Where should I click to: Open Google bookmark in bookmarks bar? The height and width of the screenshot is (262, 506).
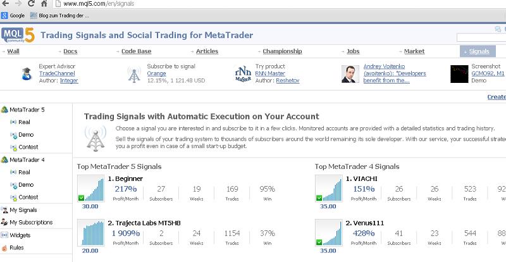[x=13, y=15]
